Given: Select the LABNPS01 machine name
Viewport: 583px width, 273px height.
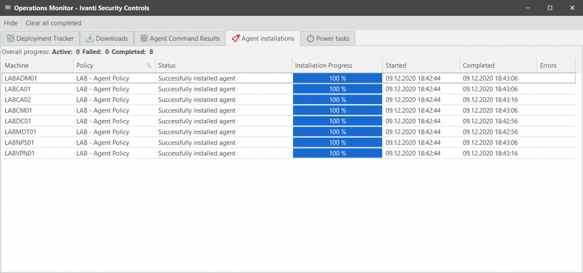Looking at the screenshot, I should pyautogui.click(x=20, y=143).
